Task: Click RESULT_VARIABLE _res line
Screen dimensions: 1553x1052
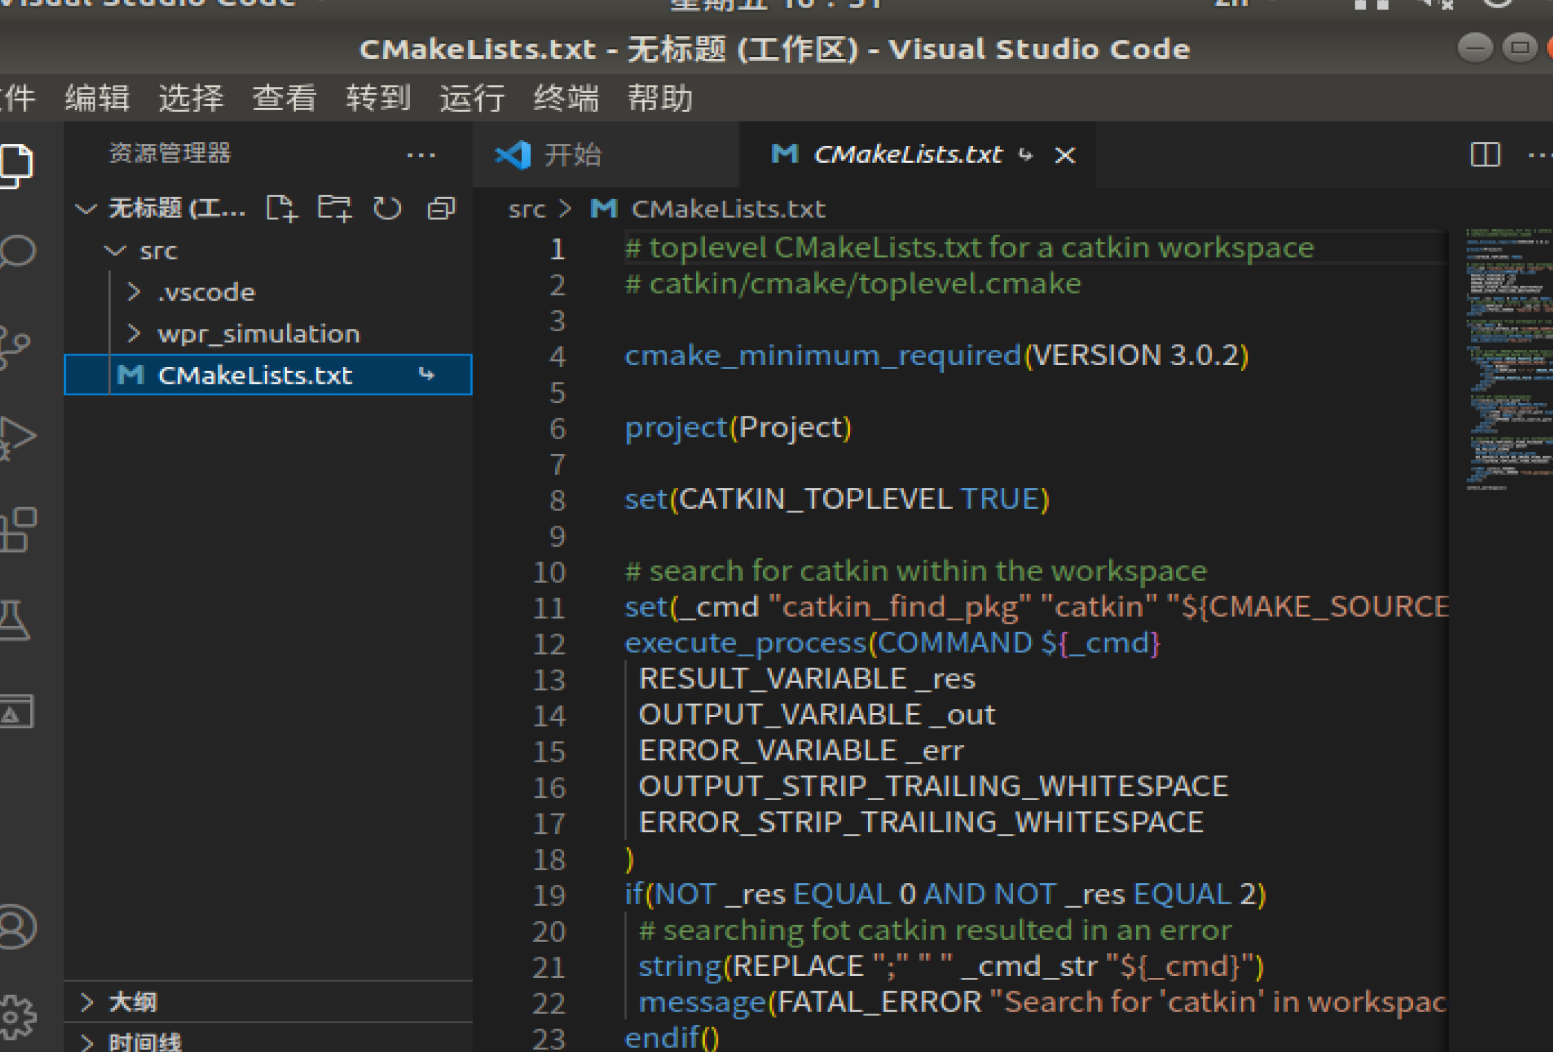Action: click(807, 679)
